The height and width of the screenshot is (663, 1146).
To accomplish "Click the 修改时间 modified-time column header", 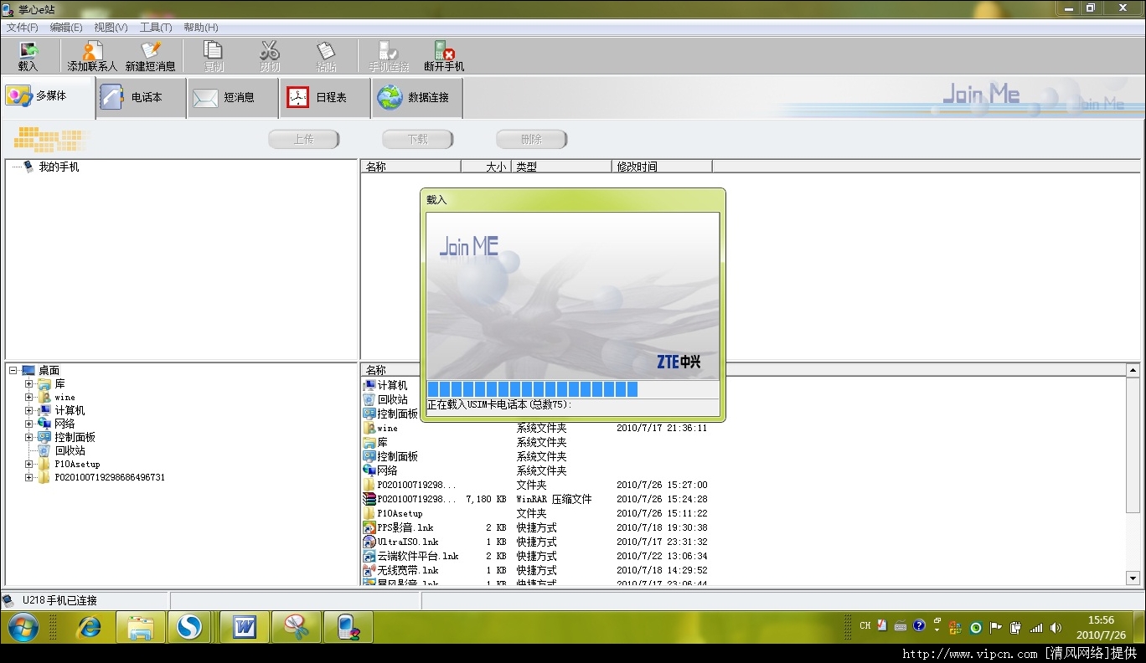I will click(662, 167).
